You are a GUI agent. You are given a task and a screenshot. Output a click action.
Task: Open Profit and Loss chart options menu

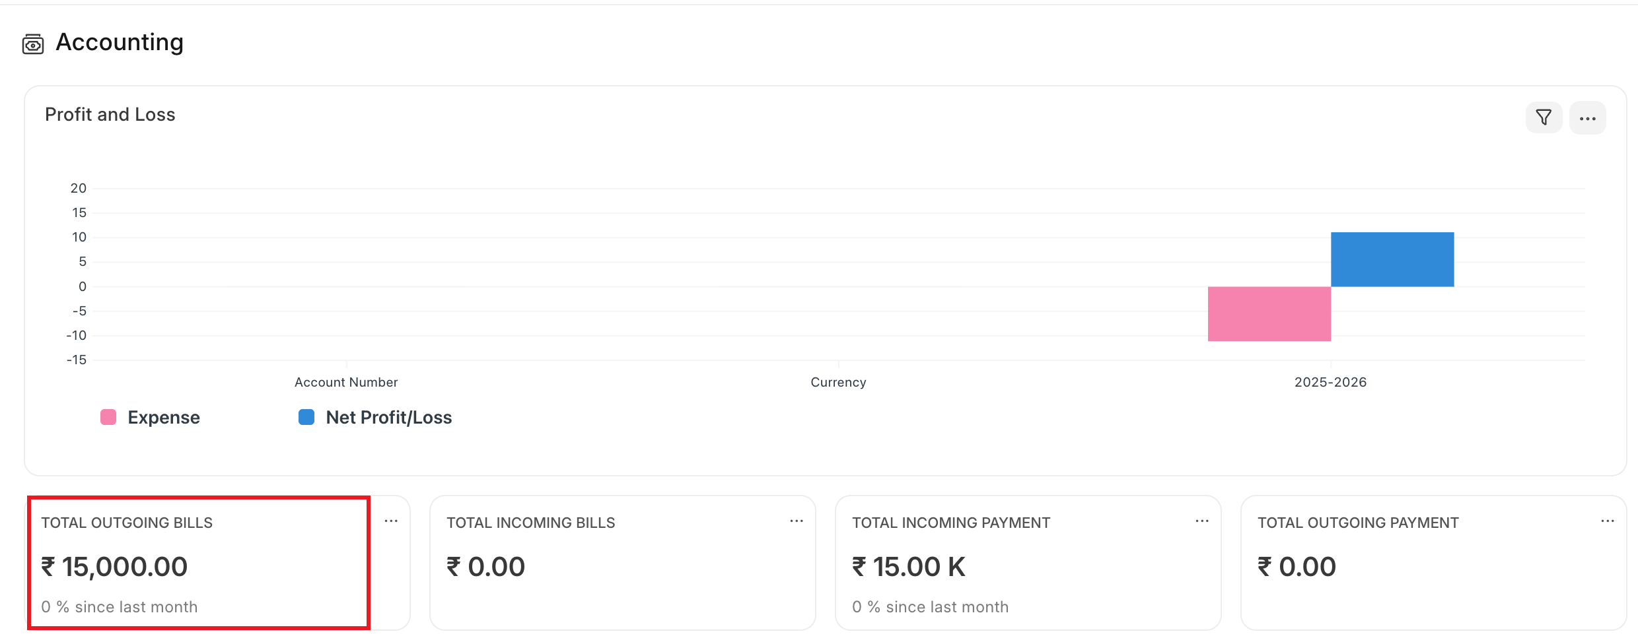(1587, 118)
